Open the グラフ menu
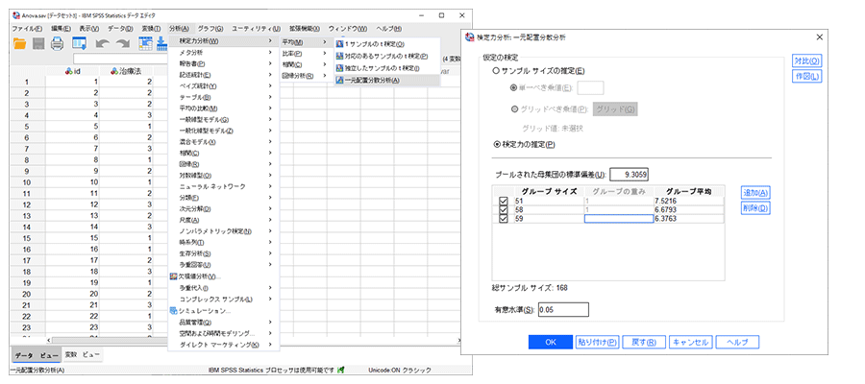 [x=210, y=29]
